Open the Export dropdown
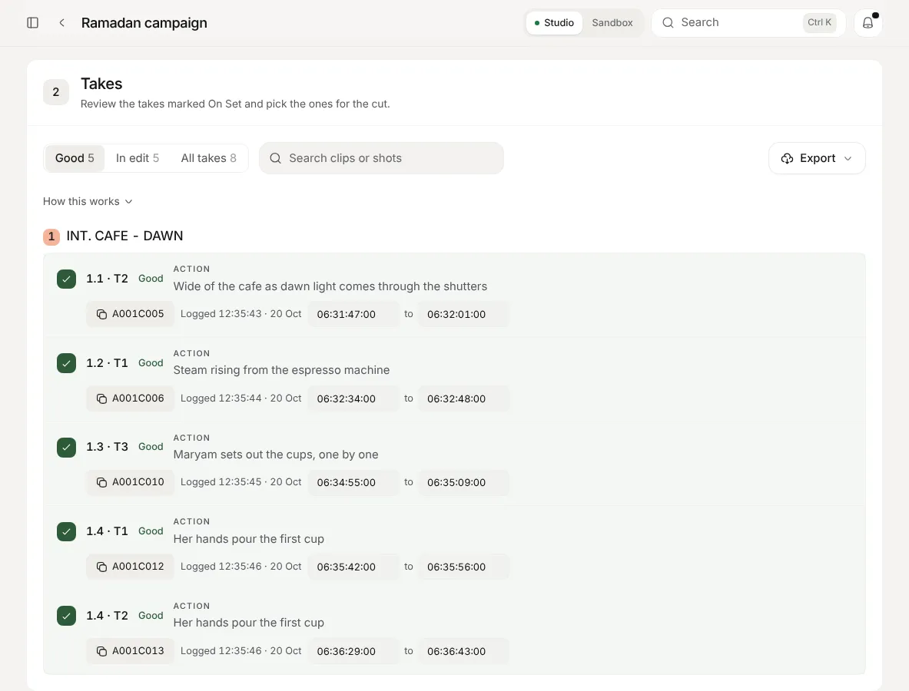The image size is (909, 691). point(817,158)
